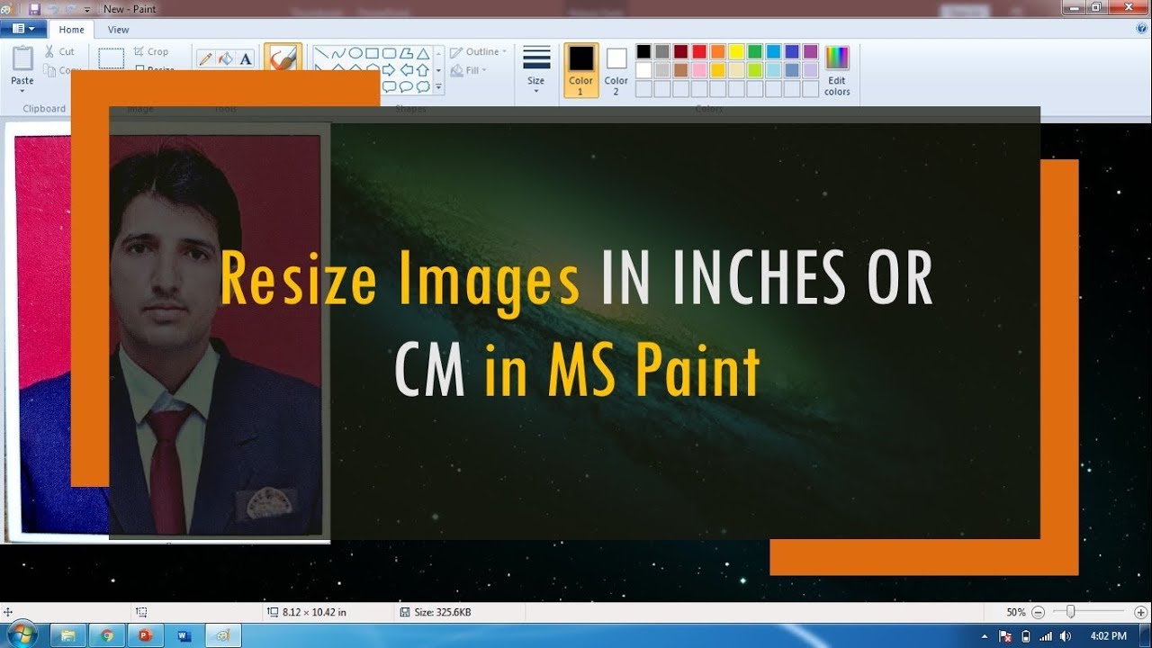
Task: Click the Save icon in quick access toolbar
Action: point(34,8)
